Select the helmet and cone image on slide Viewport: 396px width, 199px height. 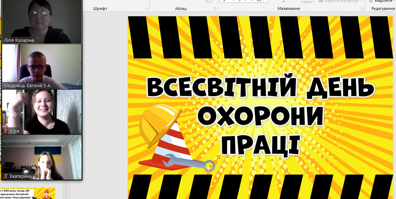pyautogui.click(x=177, y=138)
